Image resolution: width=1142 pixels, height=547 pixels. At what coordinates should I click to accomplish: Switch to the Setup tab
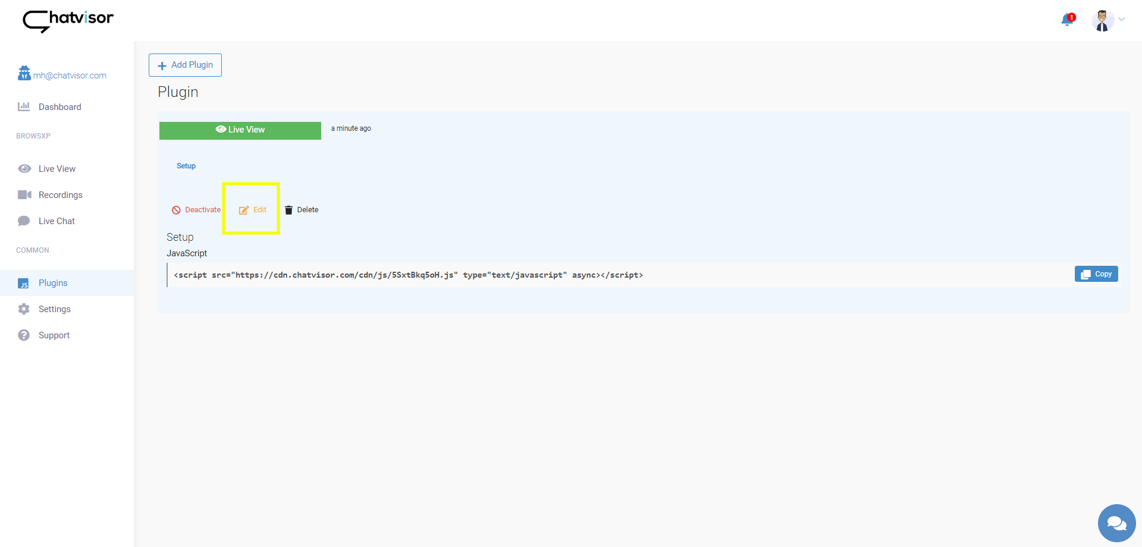(x=186, y=166)
